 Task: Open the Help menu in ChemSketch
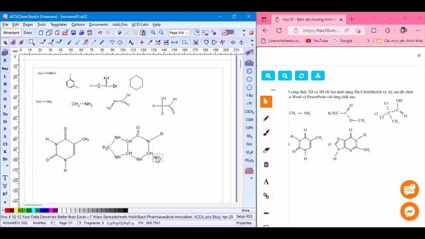pyautogui.click(x=157, y=25)
